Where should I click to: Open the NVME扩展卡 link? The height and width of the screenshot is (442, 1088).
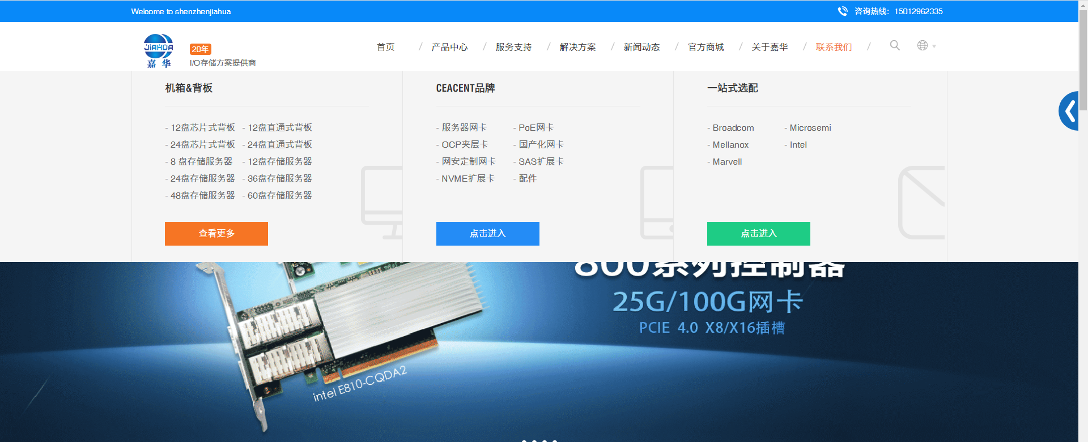[x=467, y=178]
